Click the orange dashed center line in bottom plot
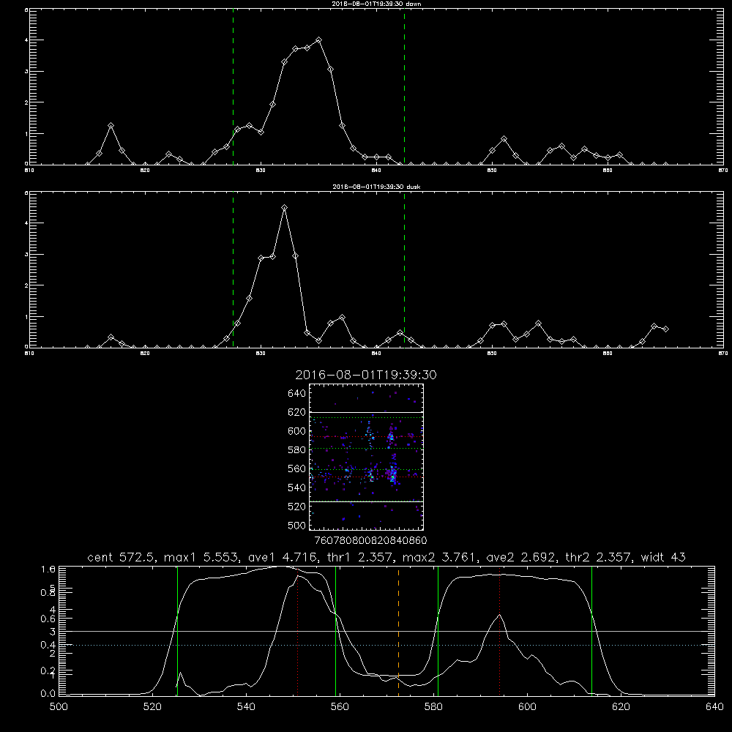 pyautogui.click(x=398, y=631)
